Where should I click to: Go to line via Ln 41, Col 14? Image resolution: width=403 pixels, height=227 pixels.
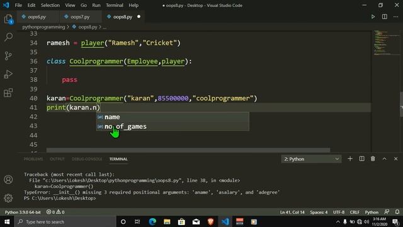pyautogui.click(x=292, y=212)
